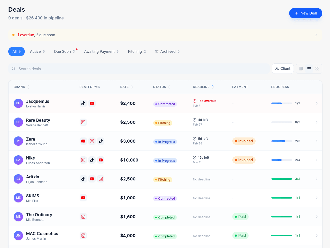330x248 pixels.
Task: Click the TikTok platform icon on Jacquemus row
Action: pyautogui.click(x=83, y=103)
